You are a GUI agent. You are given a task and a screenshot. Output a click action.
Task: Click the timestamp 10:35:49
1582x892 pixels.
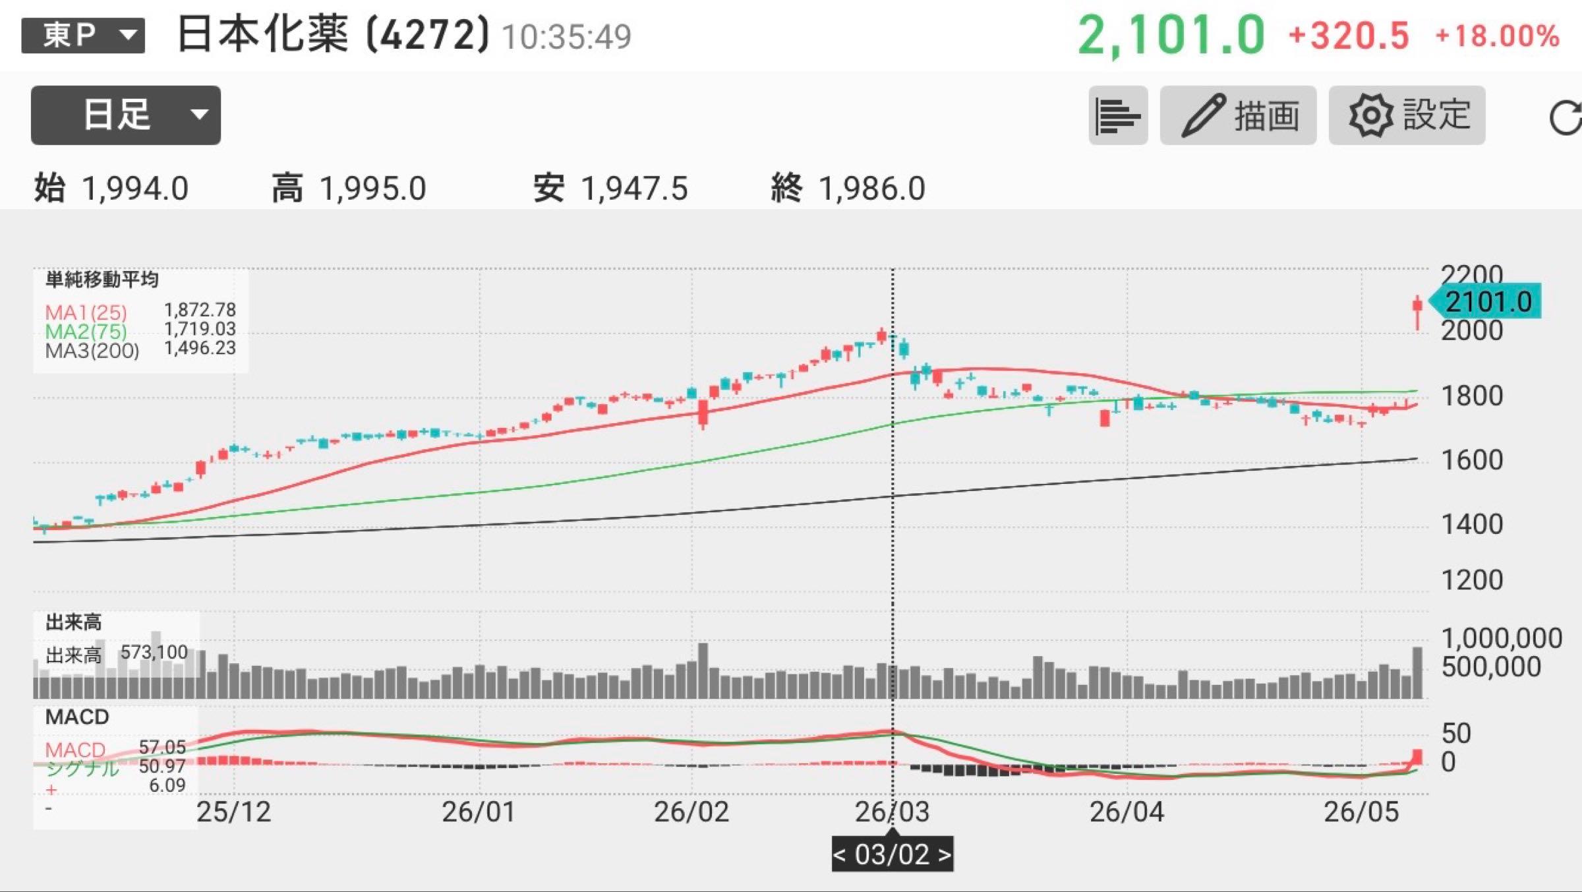pyautogui.click(x=567, y=37)
